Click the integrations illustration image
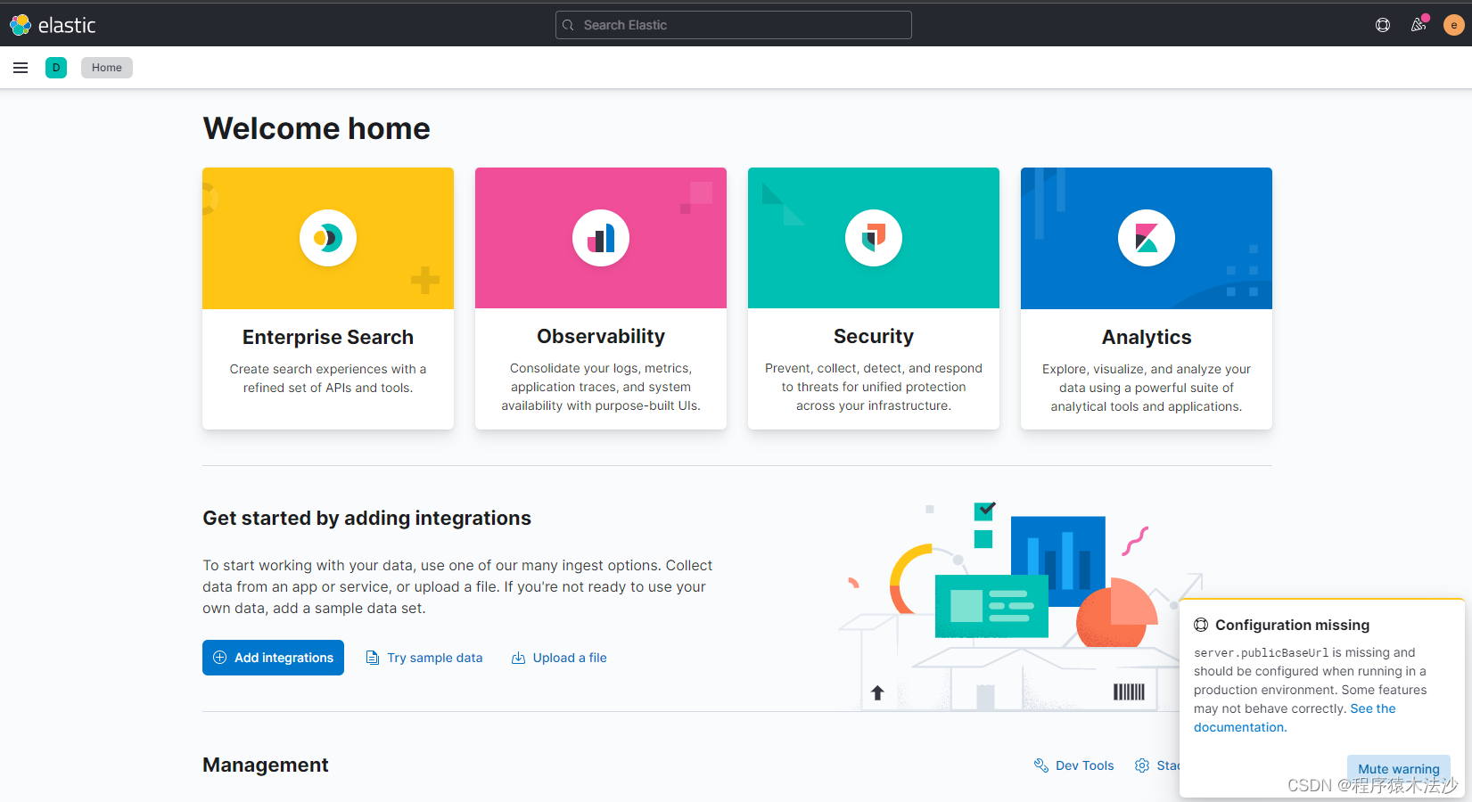The image size is (1472, 802). click(x=1021, y=606)
